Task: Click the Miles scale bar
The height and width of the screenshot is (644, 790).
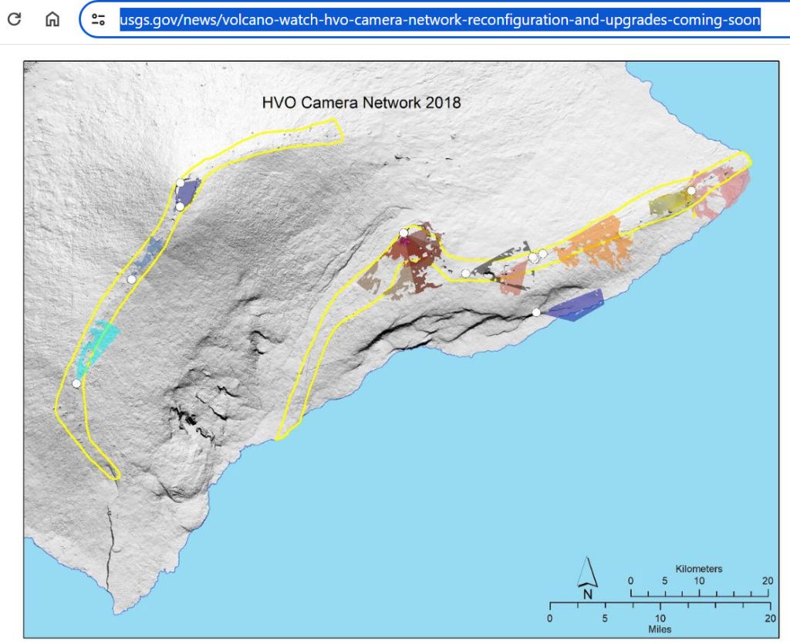Action: pyautogui.click(x=660, y=604)
